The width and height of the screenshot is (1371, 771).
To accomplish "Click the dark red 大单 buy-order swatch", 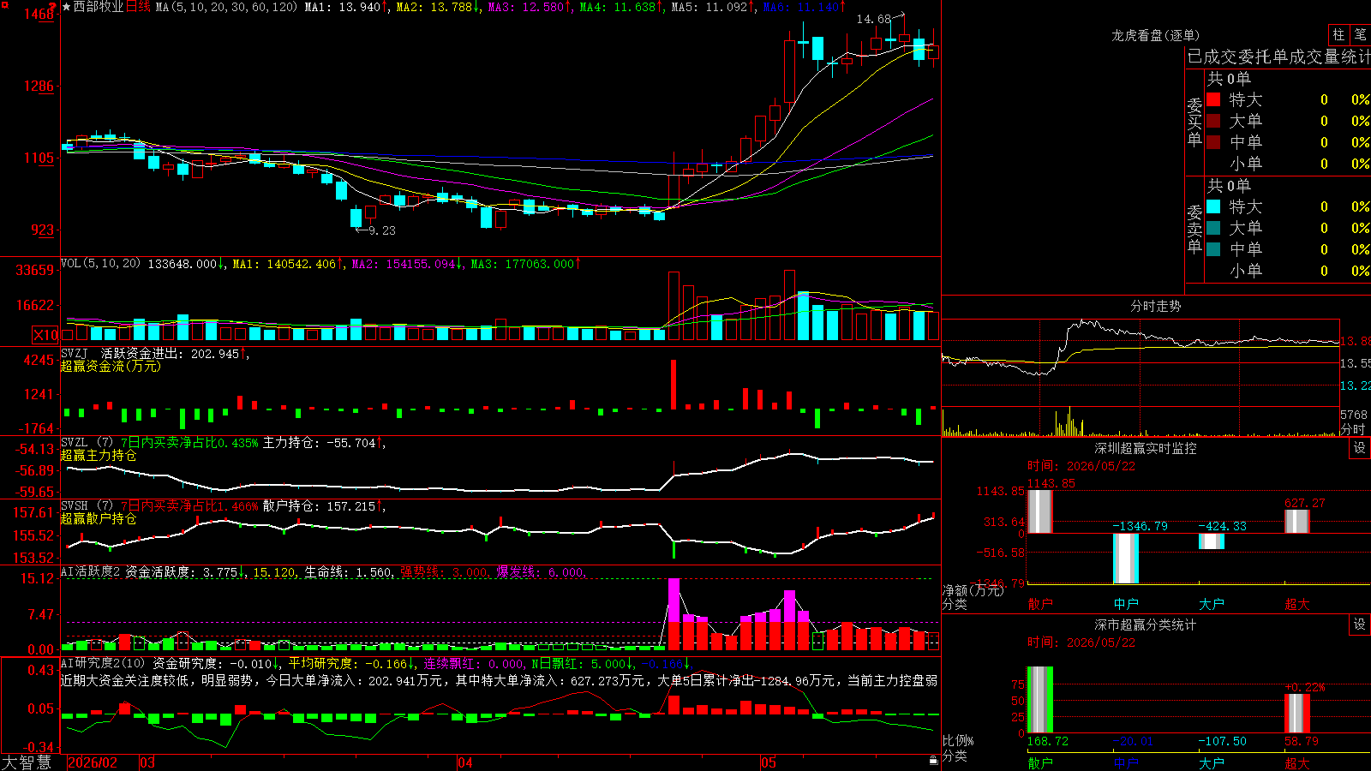I will [x=1213, y=121].
